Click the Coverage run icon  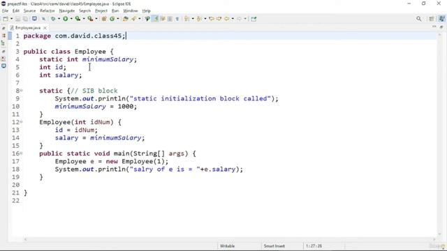tap(78, 19)
